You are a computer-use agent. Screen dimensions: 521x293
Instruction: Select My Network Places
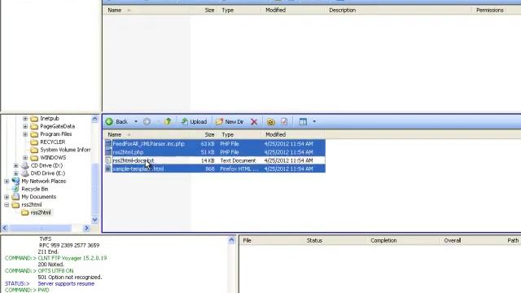pos(43,181)
